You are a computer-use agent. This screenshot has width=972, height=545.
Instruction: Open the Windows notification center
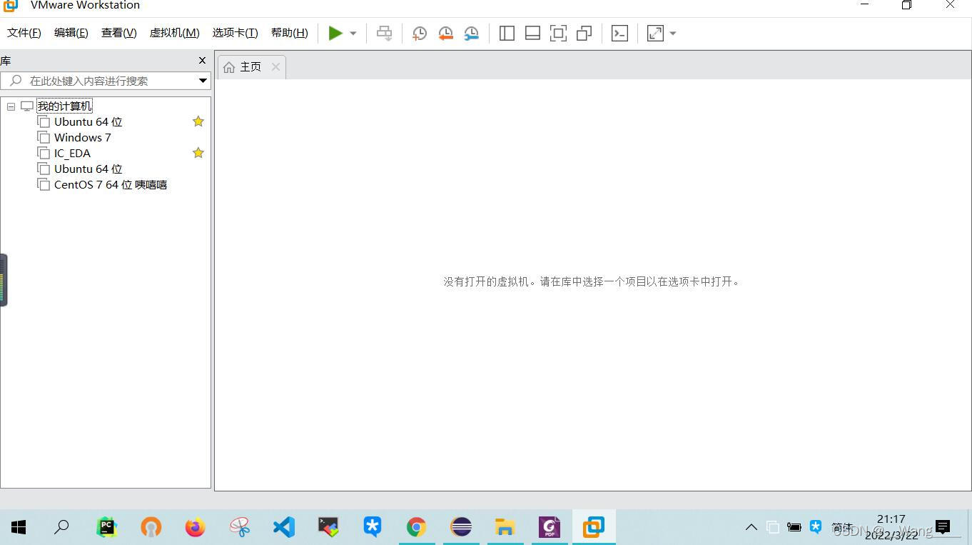pyautogui.click(x=943, y=527)
